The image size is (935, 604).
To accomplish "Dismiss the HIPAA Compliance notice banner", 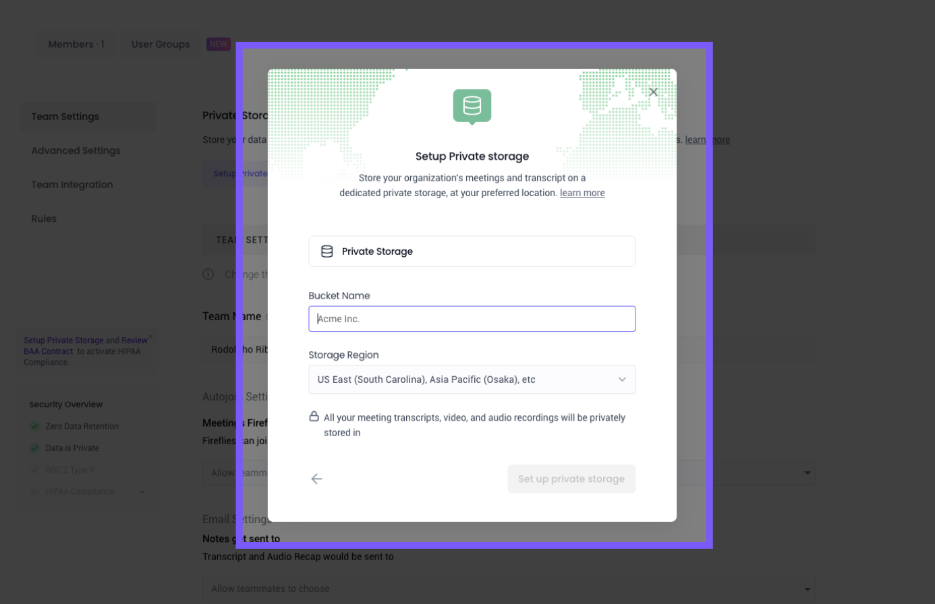I will (150, 337).
